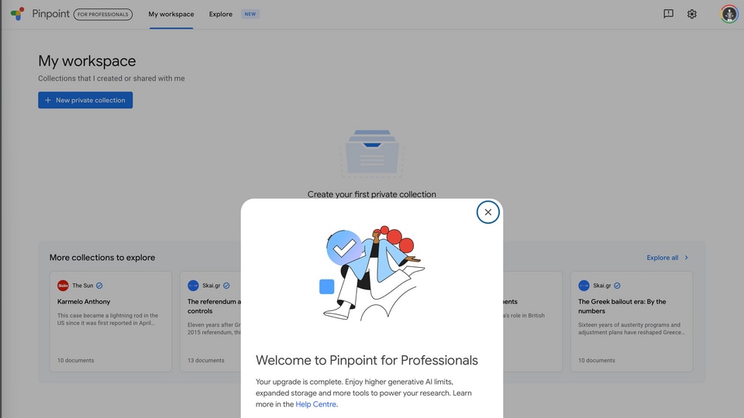744x418 pixels.
Task: Click the empty collection drawer illustration
Action: [x=372, y=152]
